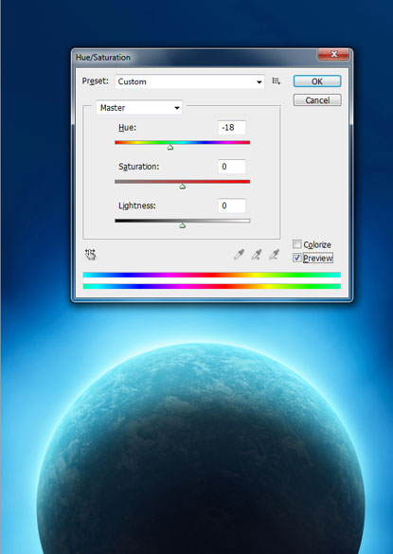
Task: Click the Lightness value field
Action: coord(232,206)
